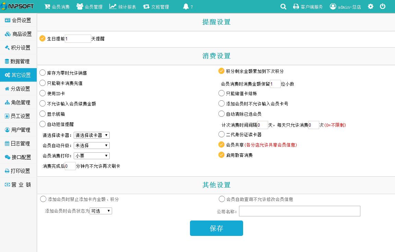This screenshot has width=395, height=252.
Task: Click the money icon next to 营业额
Action: [8, 185]
